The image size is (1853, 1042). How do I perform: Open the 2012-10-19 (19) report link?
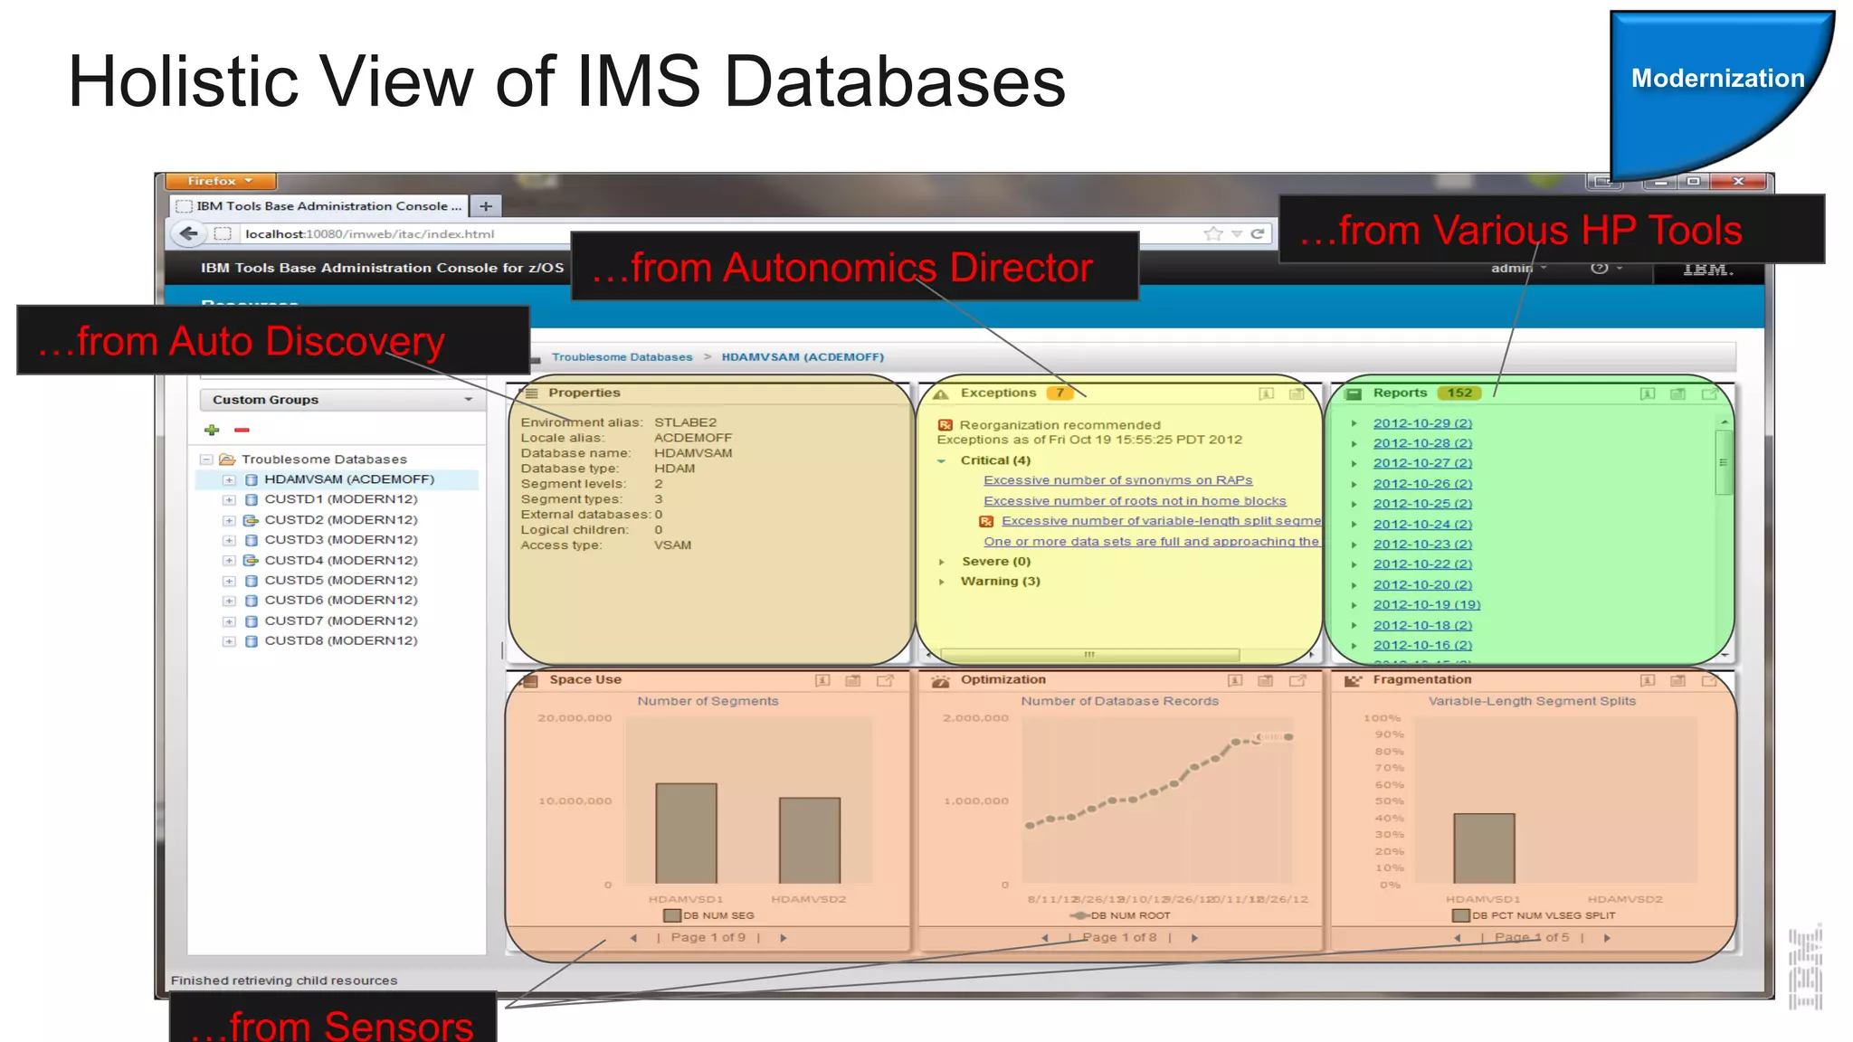pos(1427,605)
